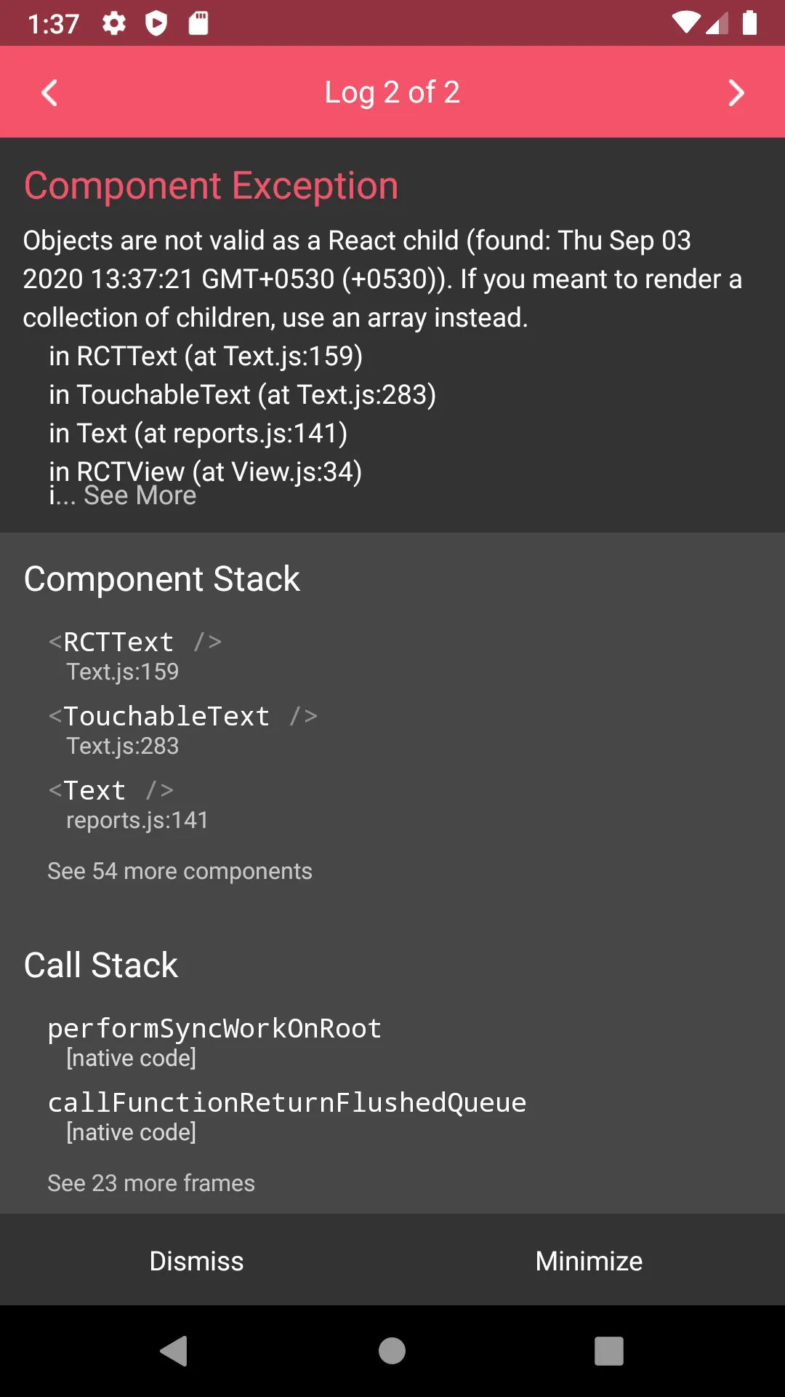Viewport: 785px width, 1397px height.
Task: Open RCTText component at Text.js:159
Action: click(135, 655)
